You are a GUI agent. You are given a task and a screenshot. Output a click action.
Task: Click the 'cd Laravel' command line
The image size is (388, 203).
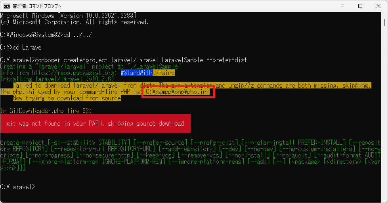pos(22,47)
